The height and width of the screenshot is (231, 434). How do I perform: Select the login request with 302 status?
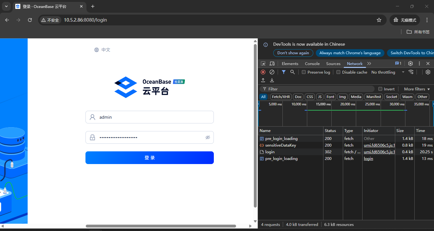(346, 152)
